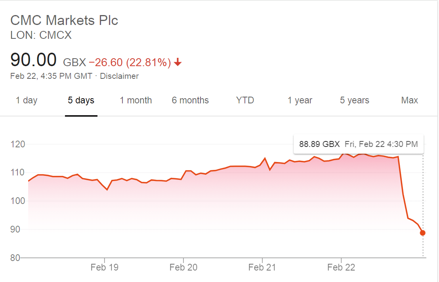
Task: Click the orange end-of-line data point
Action: pyautogui.click(x=423, y=233)
